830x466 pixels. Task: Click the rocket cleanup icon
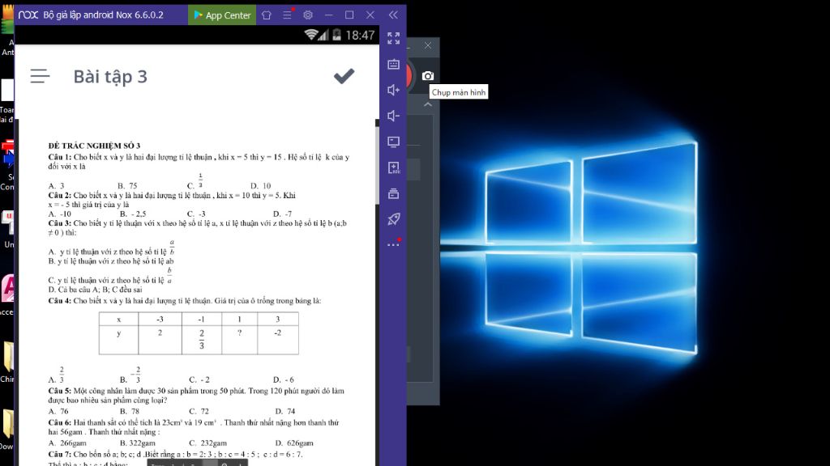tap(393, 218)
